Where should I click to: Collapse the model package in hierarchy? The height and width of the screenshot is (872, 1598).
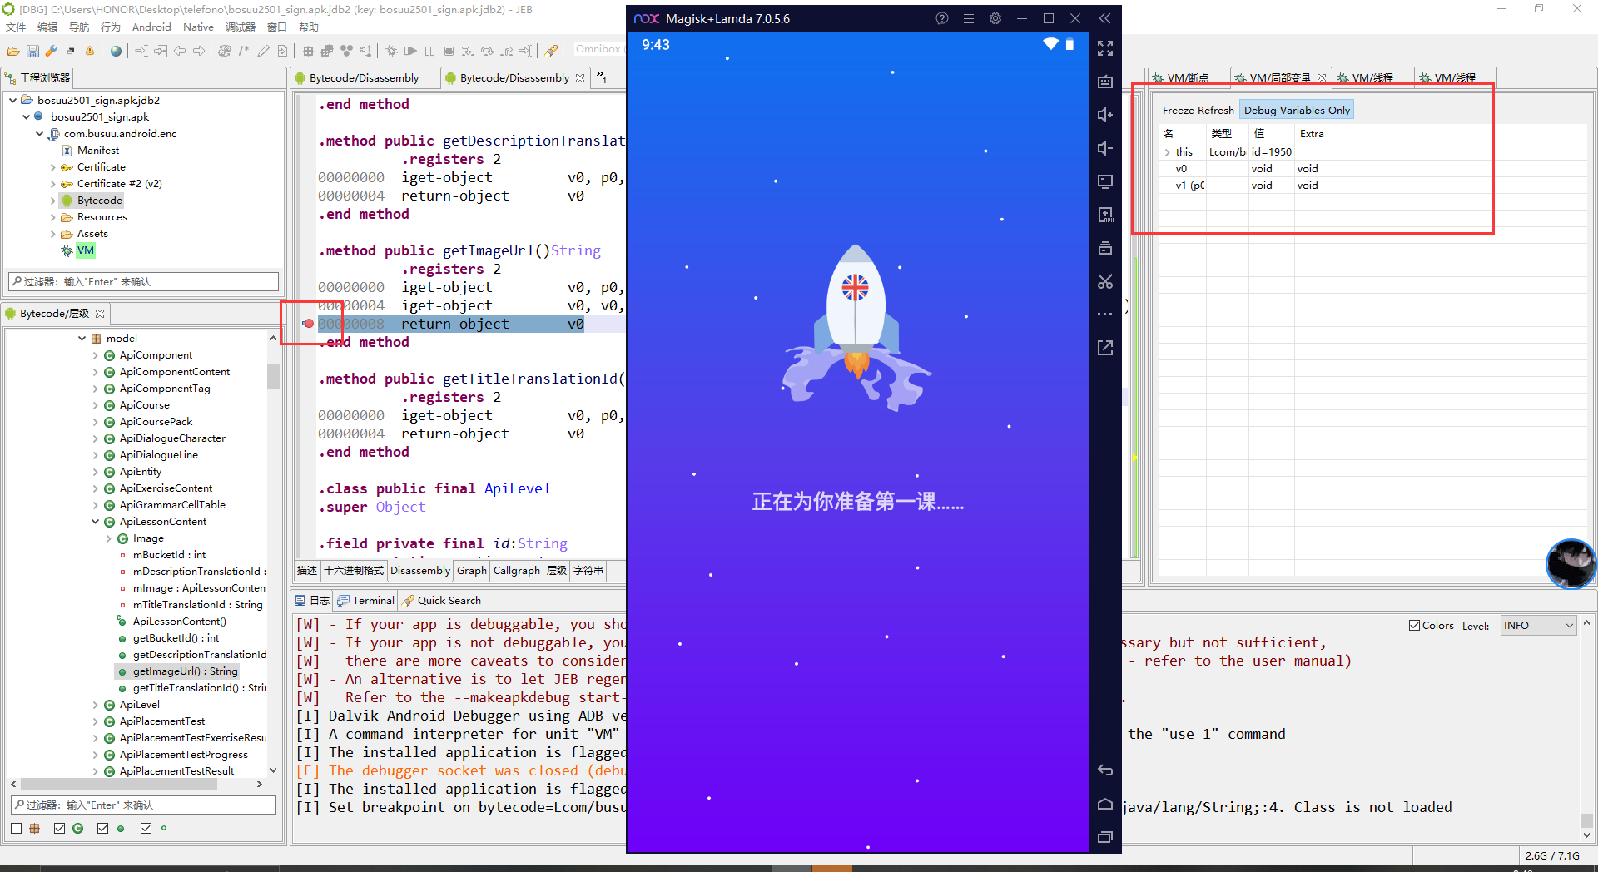tap(82, 339)
